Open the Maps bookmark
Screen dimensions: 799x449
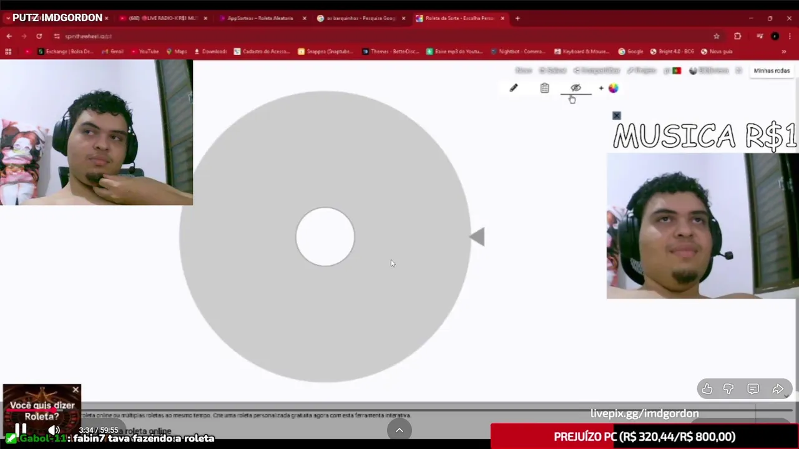(177, 52)
